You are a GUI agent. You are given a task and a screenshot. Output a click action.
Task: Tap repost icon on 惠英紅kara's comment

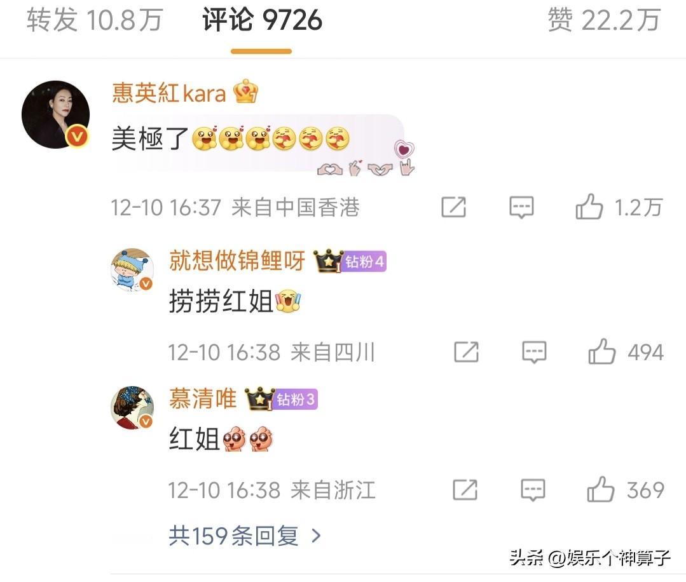[x=454, y=207]
